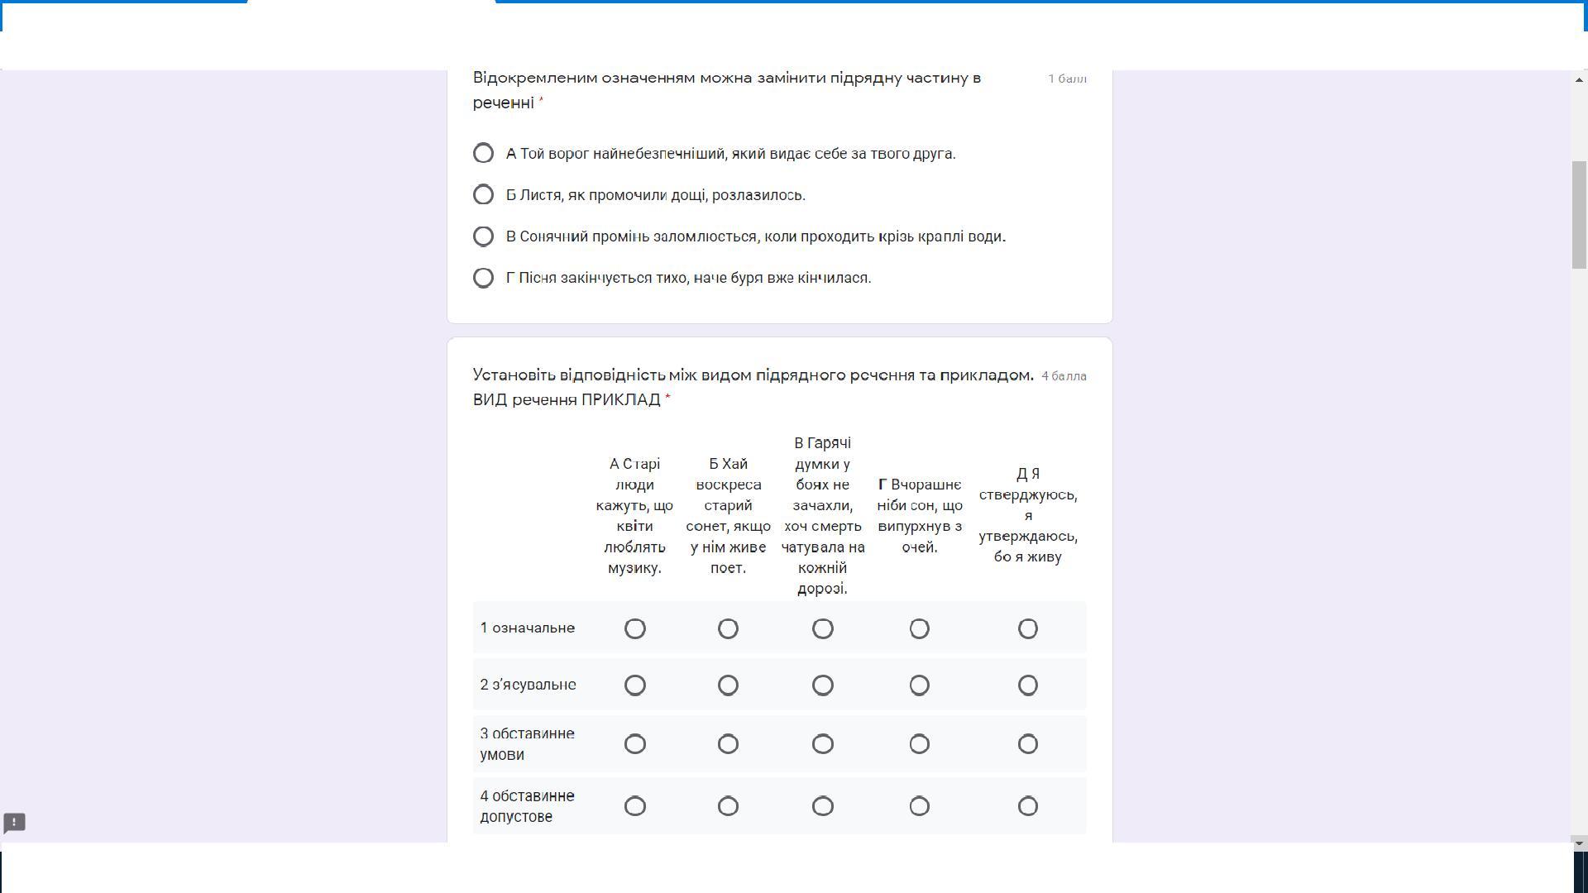
Task: Mark column Б for row 3 обставинне умови
Action: (x=728, y=744)
